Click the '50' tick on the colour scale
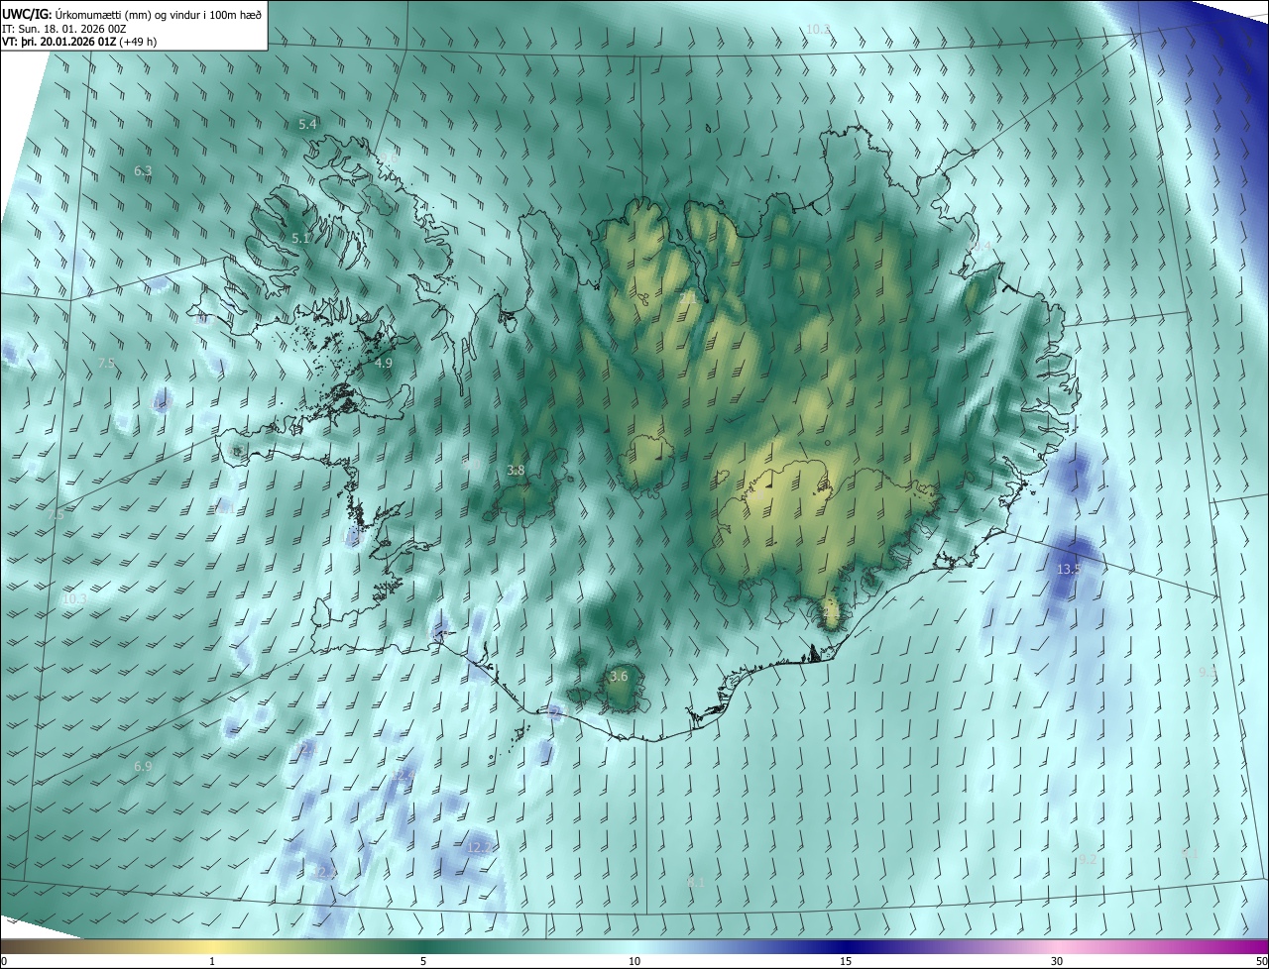 tap(1261, 961)
